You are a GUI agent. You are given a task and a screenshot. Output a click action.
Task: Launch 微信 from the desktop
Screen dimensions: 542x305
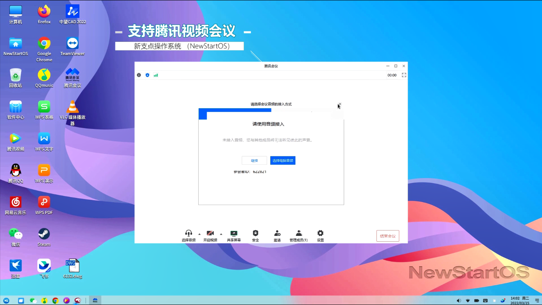(15, 237)
